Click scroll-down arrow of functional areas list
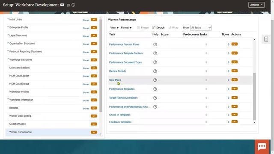This screenshot has height=154, width=274. click(101, 134)
